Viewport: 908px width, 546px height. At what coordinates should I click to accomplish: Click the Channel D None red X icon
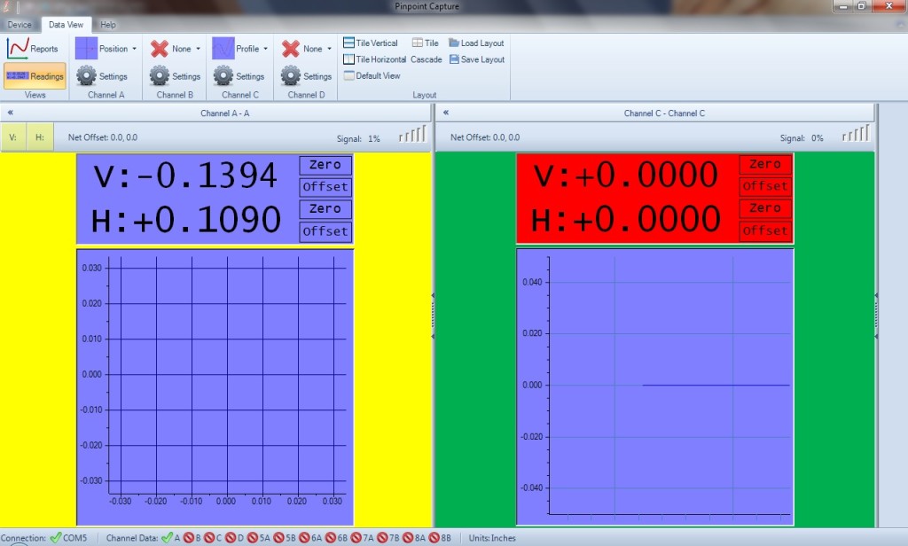(x=291, y=49)
